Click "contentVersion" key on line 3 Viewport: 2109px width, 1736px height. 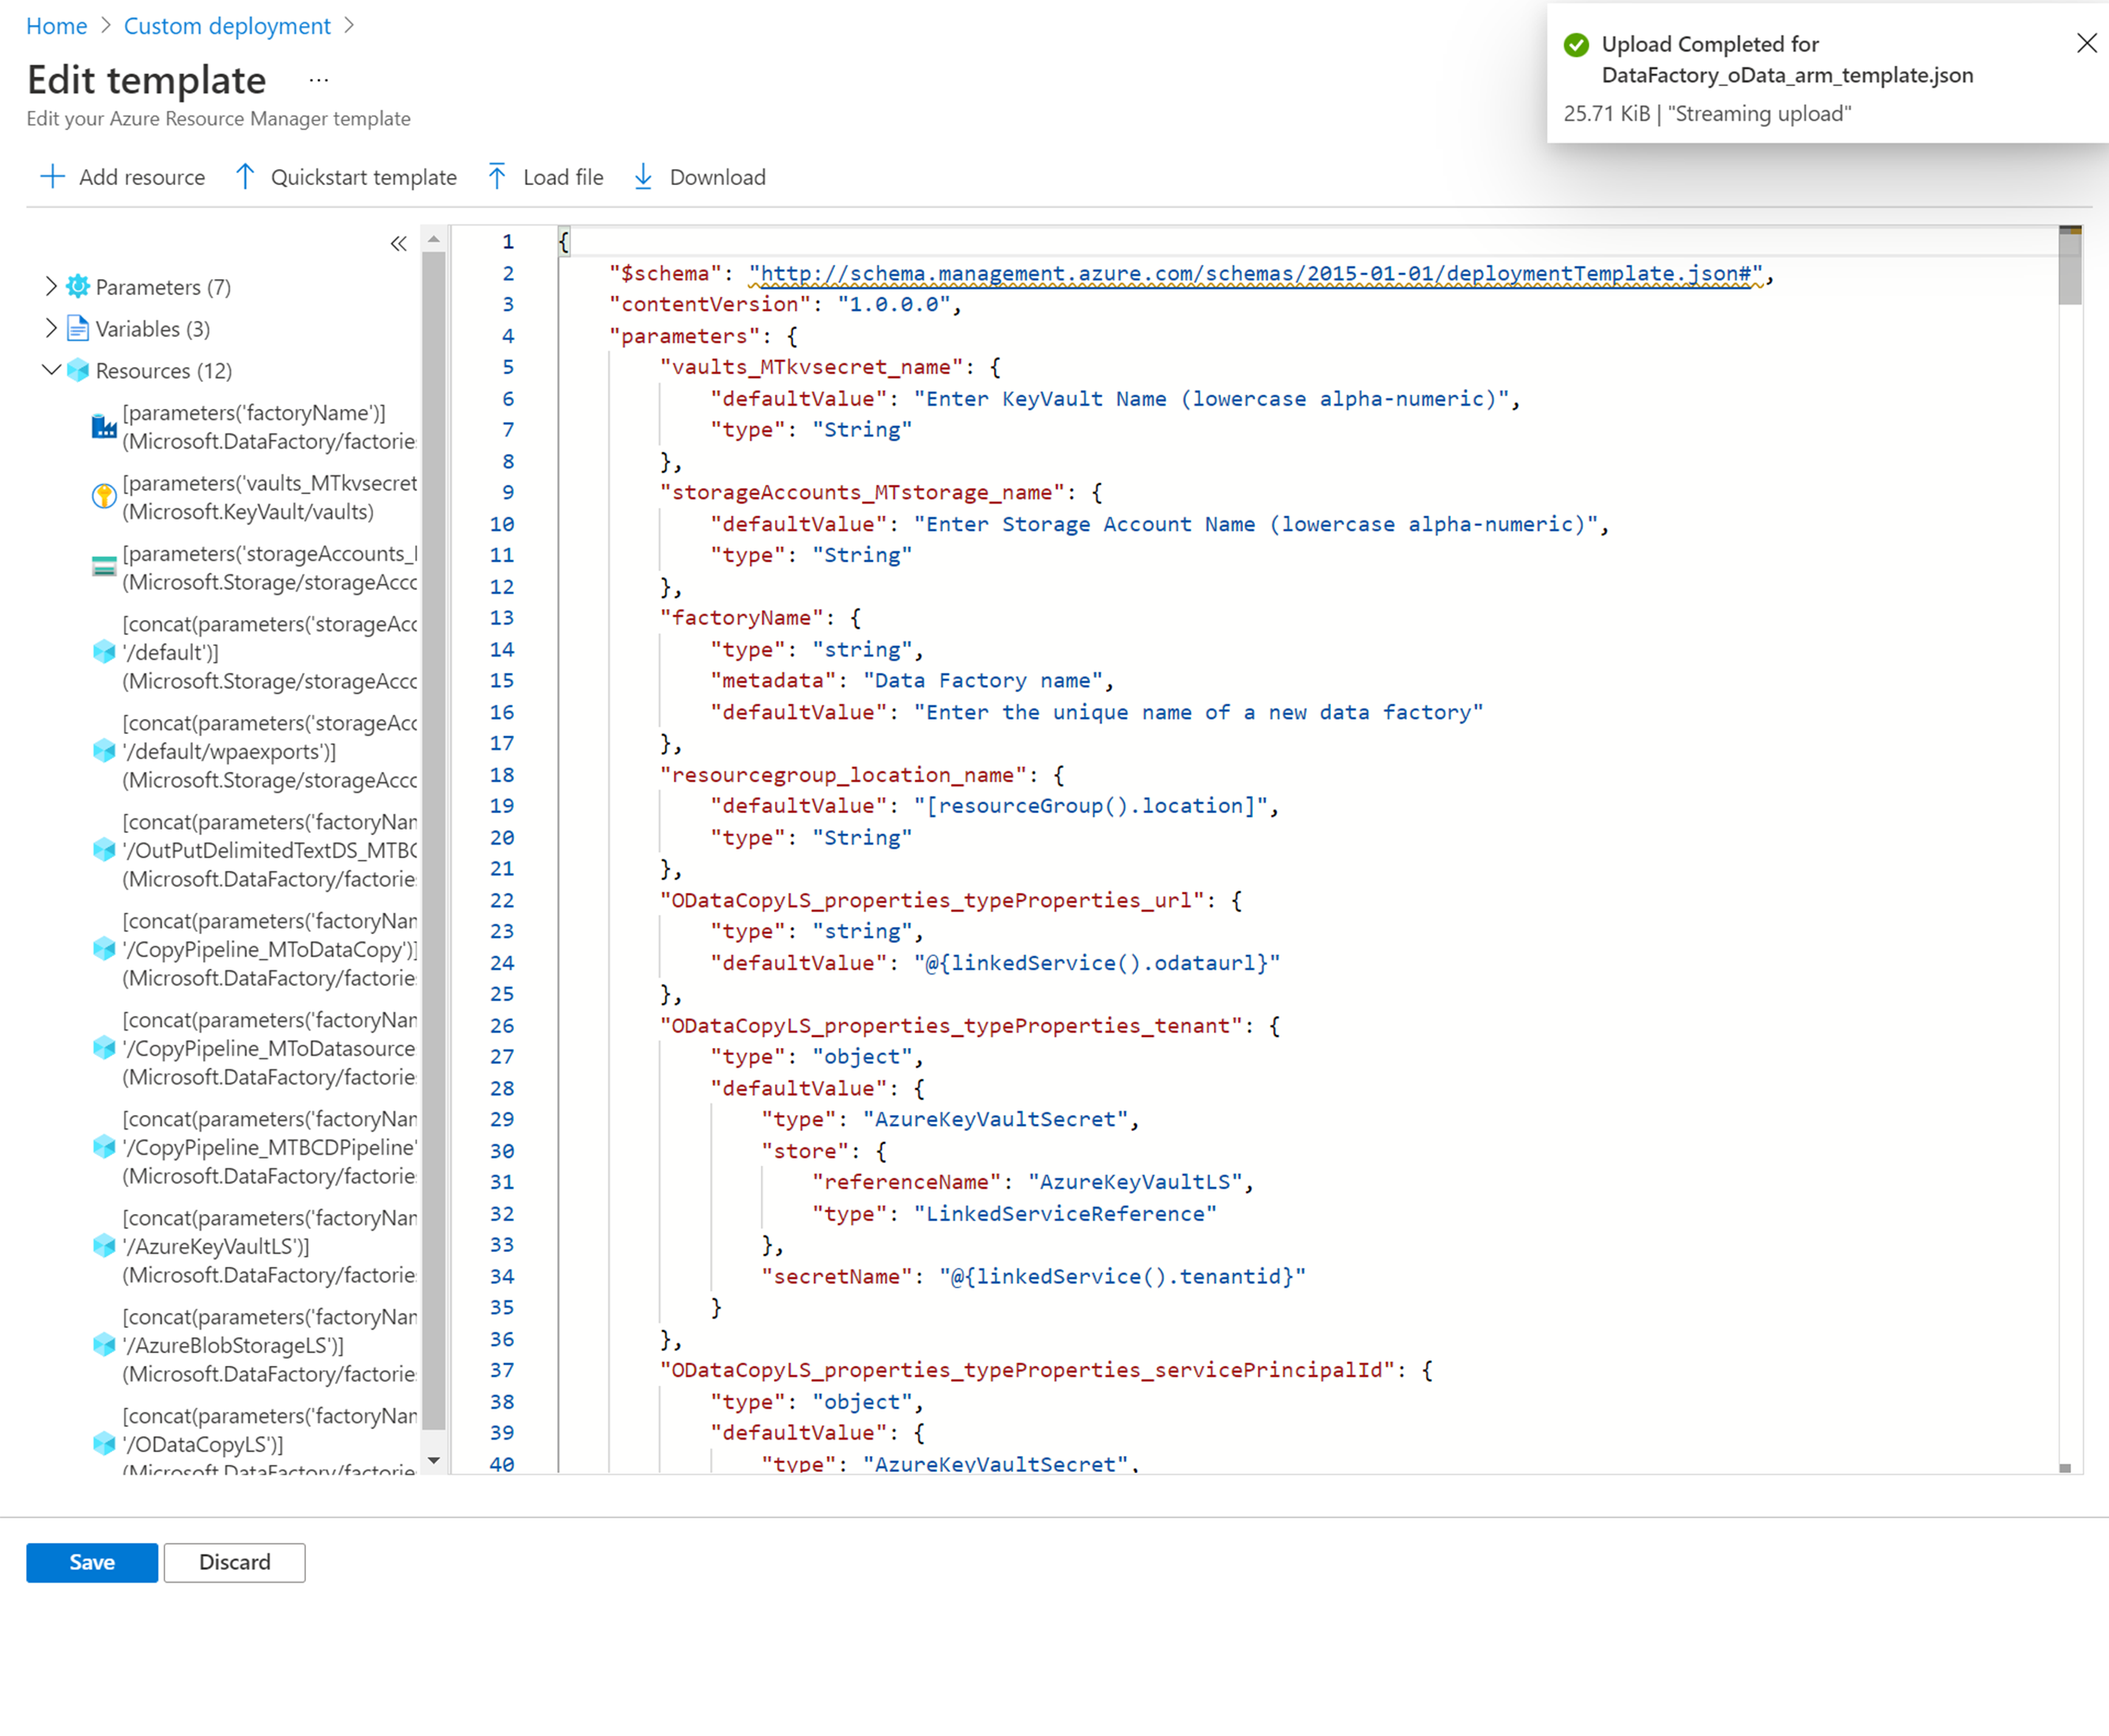[x=710, y=304]
